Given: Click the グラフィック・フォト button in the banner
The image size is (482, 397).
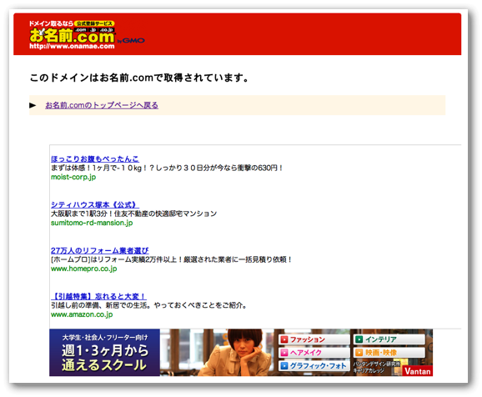Looking at the screenshot, I should tap(314, 365).
